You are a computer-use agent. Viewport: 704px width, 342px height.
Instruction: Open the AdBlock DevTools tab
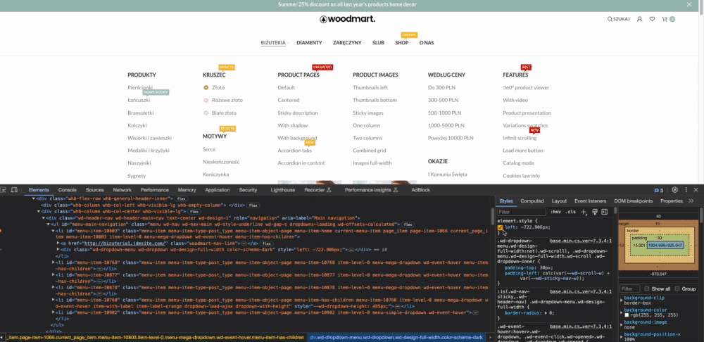pyautogui.click(x=421, y=190)
